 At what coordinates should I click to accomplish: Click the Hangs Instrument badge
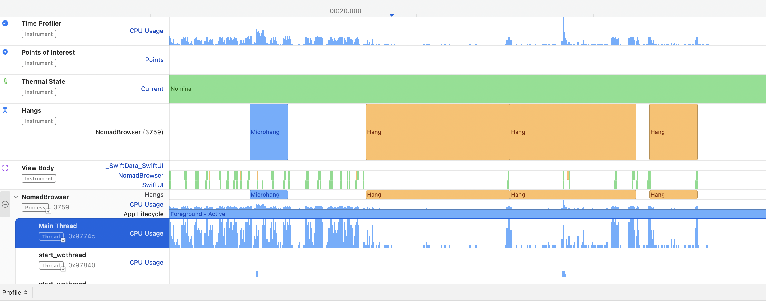coord(39,121)
